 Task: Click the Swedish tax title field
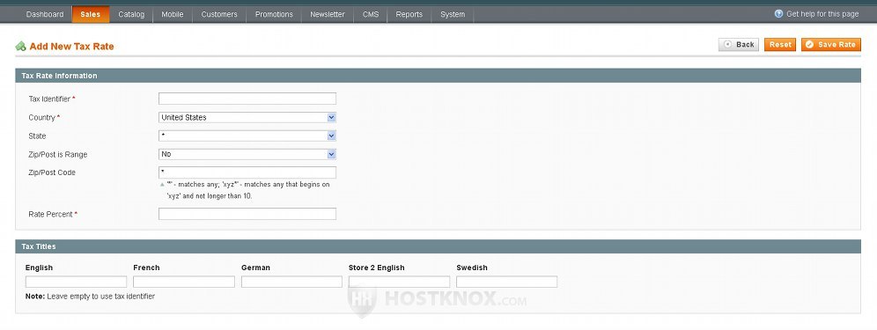click(506, 282)
